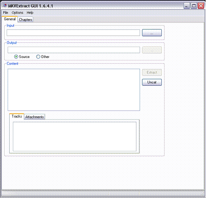Switch to the Chapters tab
This screenshot has height=198, width=206.
[25, 20]
